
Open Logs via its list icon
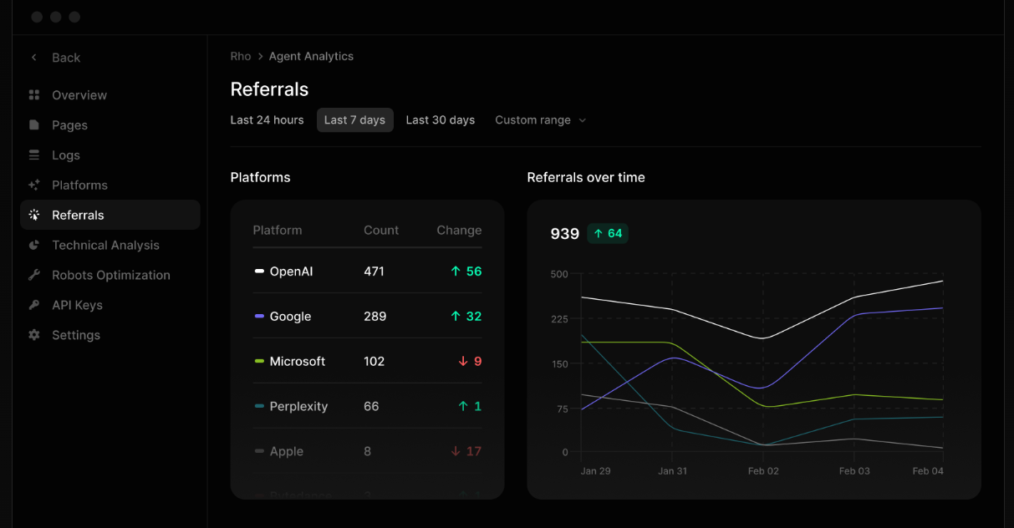click(x=33, y=155)
